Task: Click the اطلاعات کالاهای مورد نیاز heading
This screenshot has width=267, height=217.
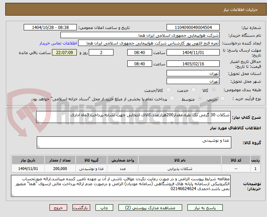Action: tap(235, 128)
